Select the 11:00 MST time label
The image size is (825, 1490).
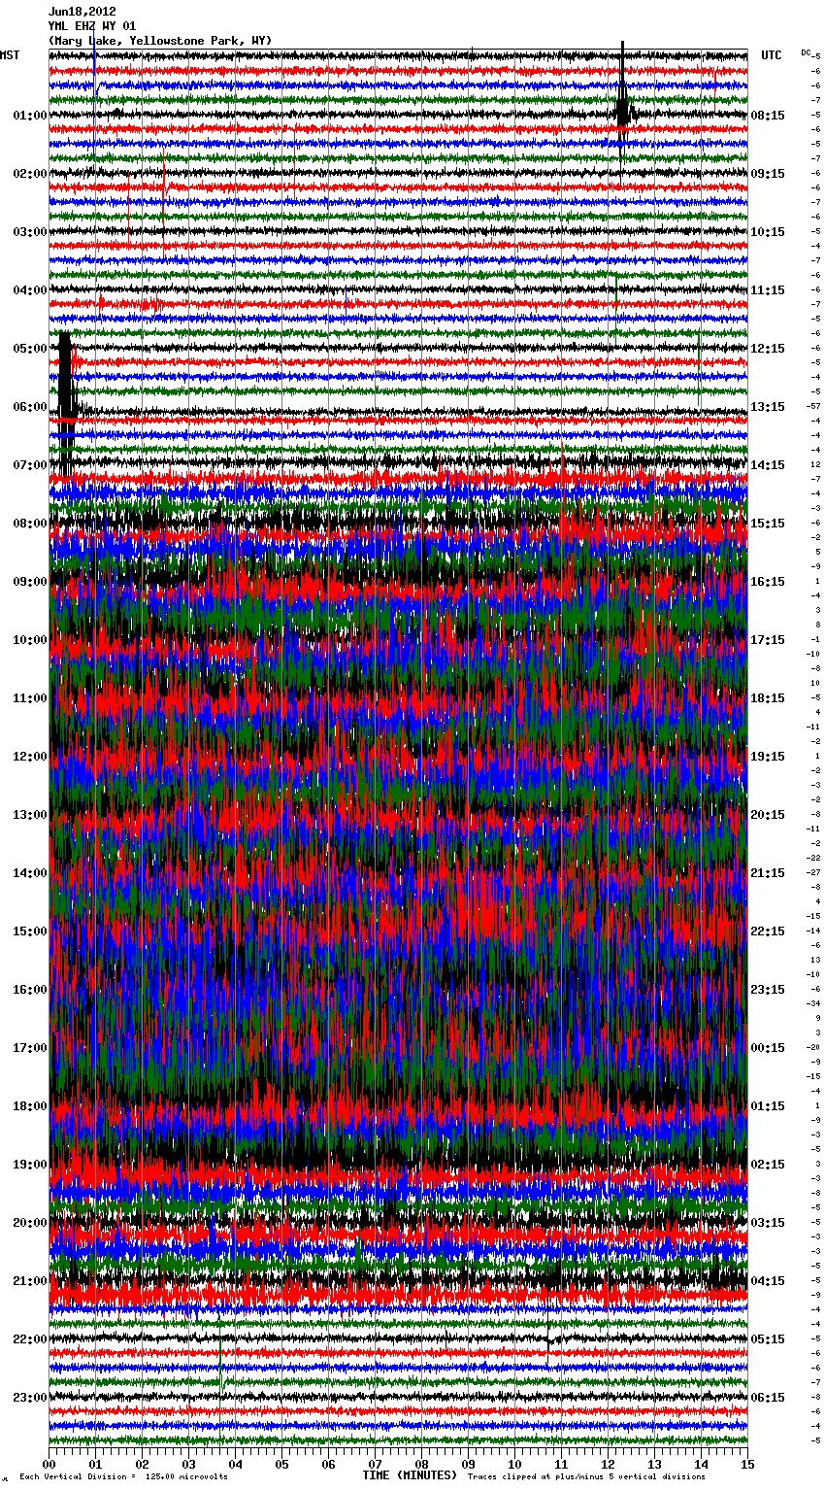(30, 698)
